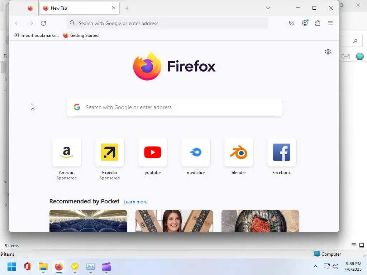The image size is (367, 275).
Task: Switch background window to large icons view
Action: [x=362, y=245]
